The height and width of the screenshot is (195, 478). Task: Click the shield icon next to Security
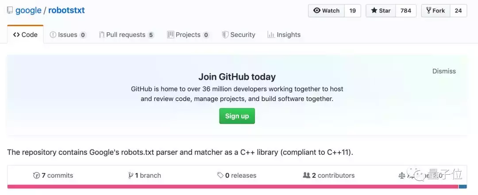(x=225, y=34)
